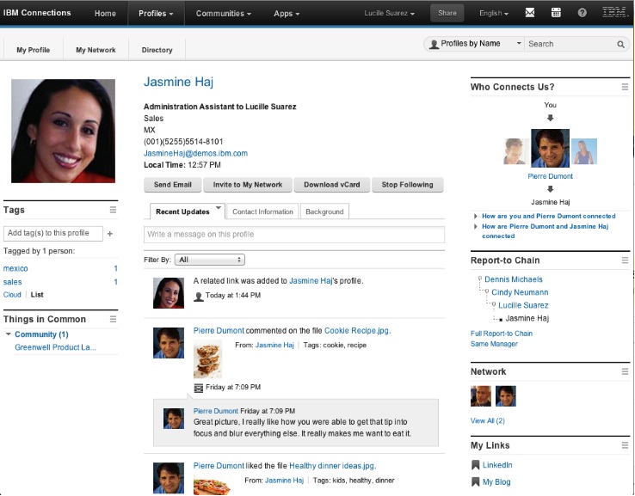Open Cindy Neumann in report chain
This screenshot has height=496, width=635.
point(520,292)
